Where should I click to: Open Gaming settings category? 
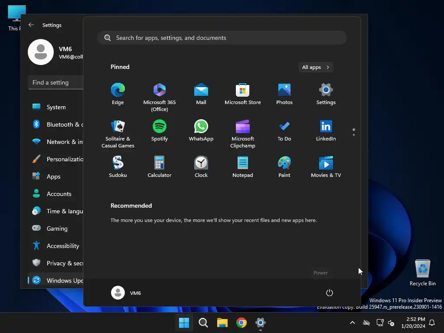pyautogui.click(x=55, y=228)
